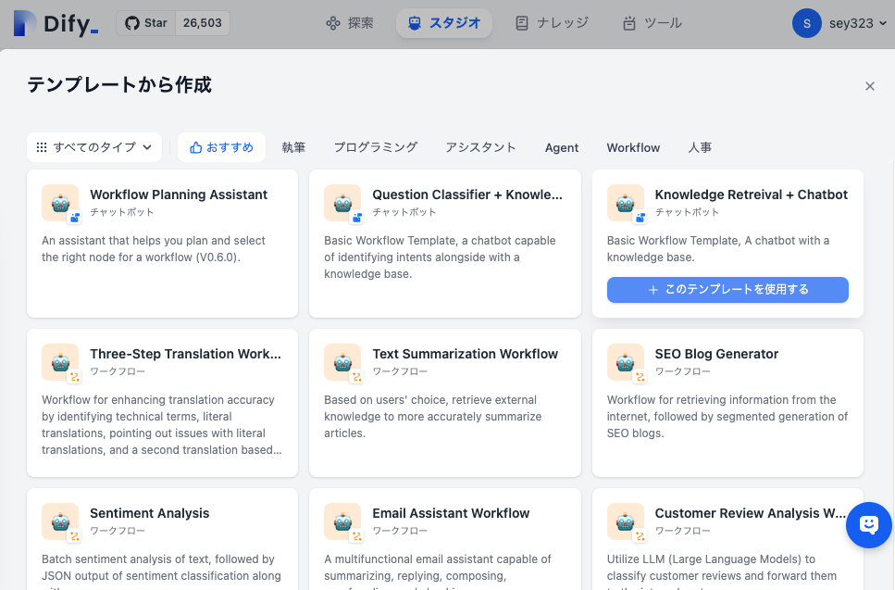
Task: Click the ワークフロー label under Sentiment Analysis
Action: [x=118, y=531]
